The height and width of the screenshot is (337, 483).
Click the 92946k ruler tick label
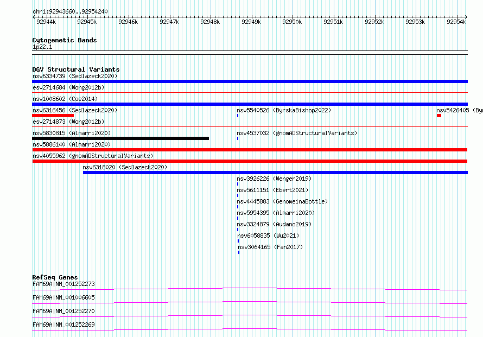(x=128, y=22)
